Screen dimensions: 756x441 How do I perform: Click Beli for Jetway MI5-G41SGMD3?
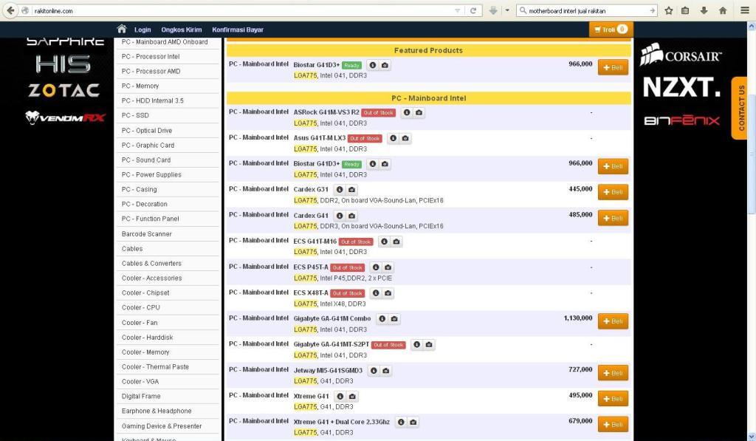click(x=613, y=373)
